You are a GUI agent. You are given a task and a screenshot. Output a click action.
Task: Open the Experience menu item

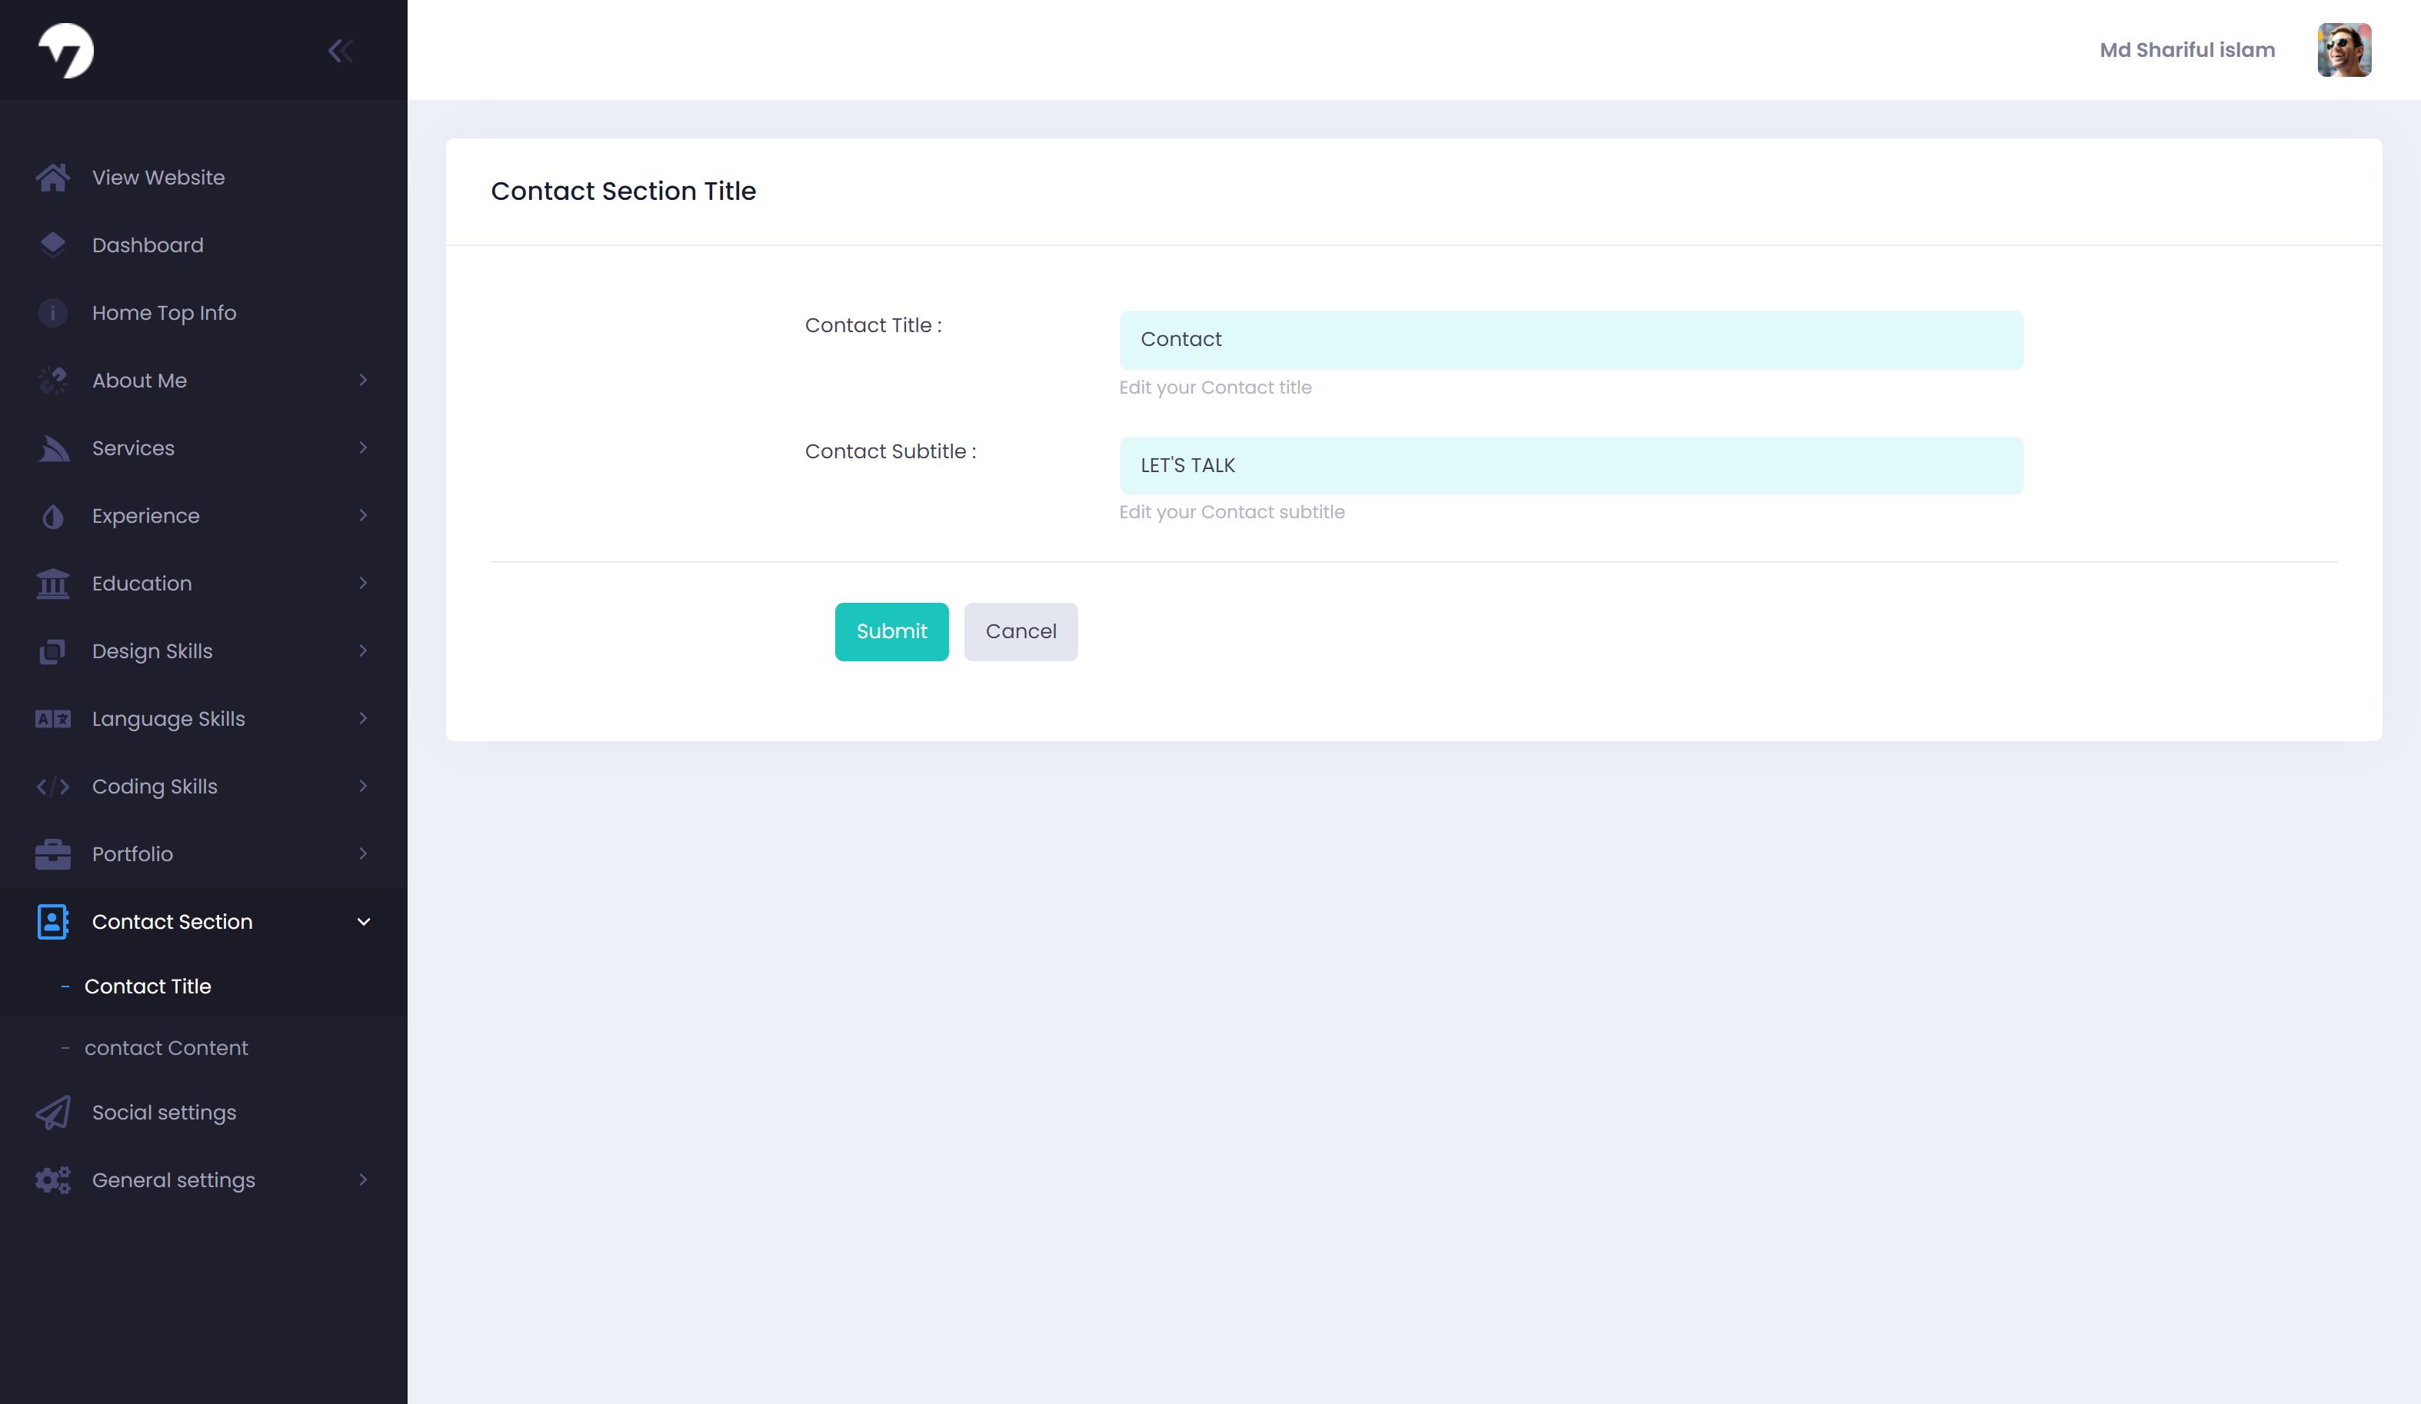click(146, 516)
